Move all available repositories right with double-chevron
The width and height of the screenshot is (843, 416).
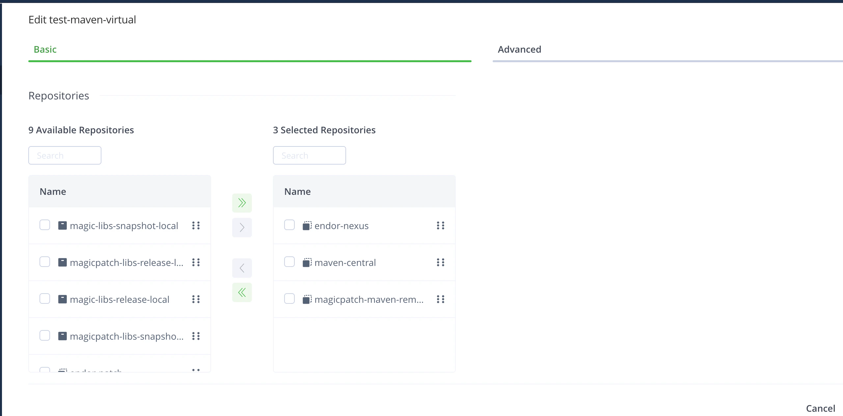[x=242, y=203]
